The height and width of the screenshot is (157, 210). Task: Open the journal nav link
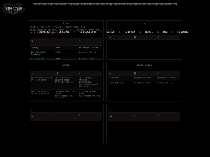(129, 32)
